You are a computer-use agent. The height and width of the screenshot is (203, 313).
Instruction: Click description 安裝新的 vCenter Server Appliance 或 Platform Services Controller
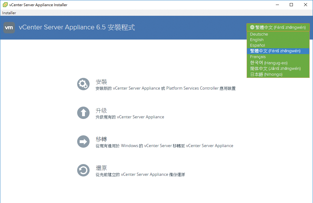(x=166, y=88)
